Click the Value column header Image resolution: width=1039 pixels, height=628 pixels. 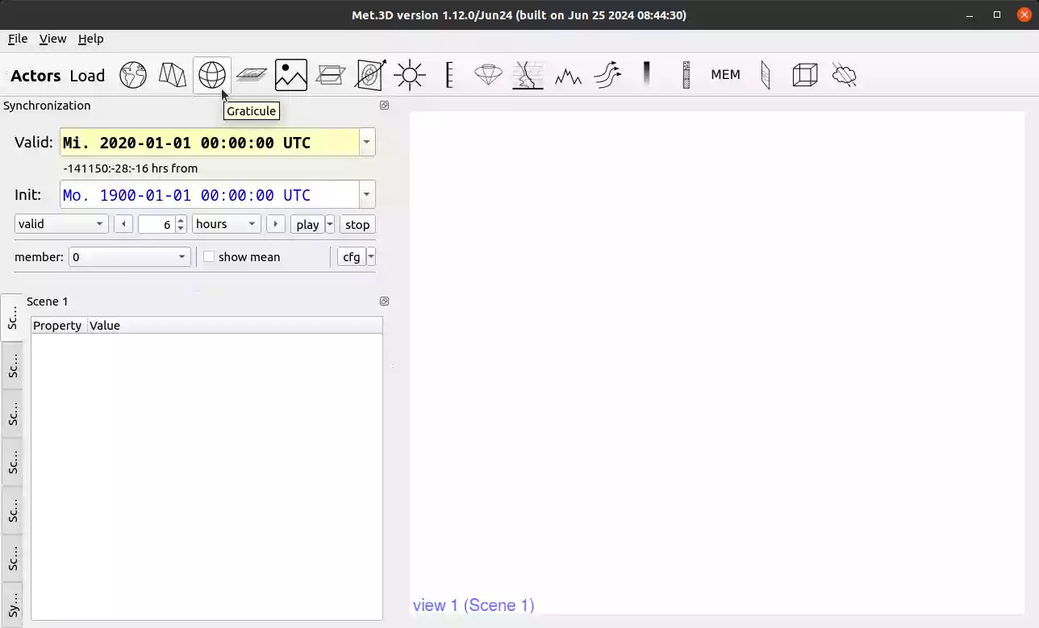[x=235, y=326]
